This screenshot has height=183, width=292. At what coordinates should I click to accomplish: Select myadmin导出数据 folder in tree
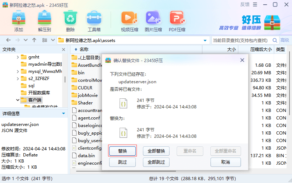[41, 64]
